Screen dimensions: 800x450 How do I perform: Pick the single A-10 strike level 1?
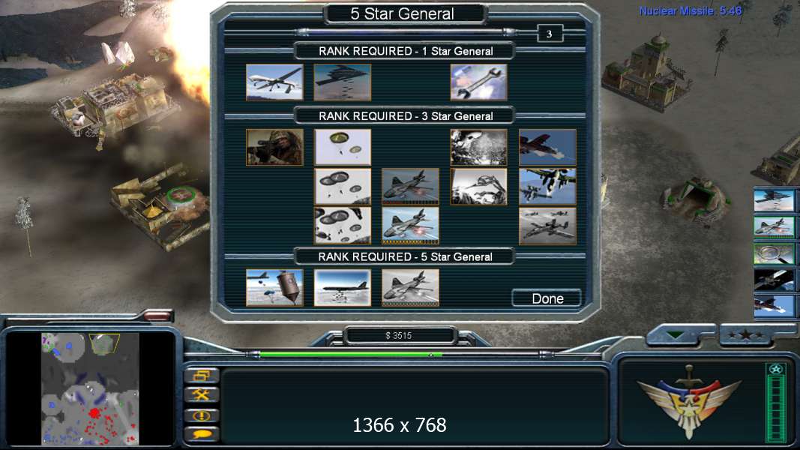[x=547, y=147]
